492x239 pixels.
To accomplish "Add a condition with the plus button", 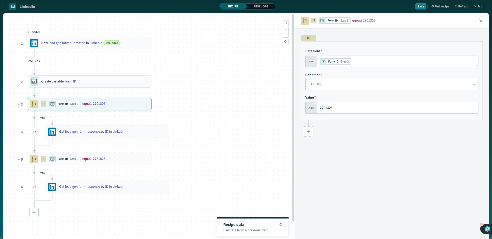I will (308, 131).
